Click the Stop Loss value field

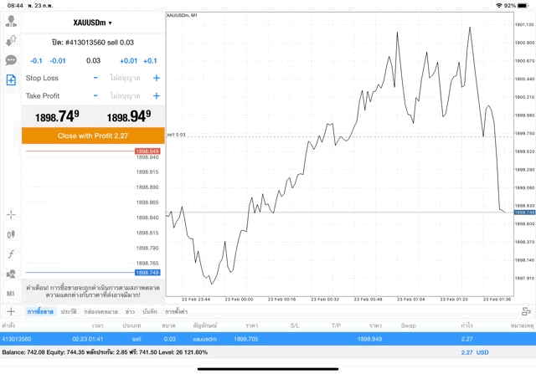pyautogui.click(x=126, y=78)
